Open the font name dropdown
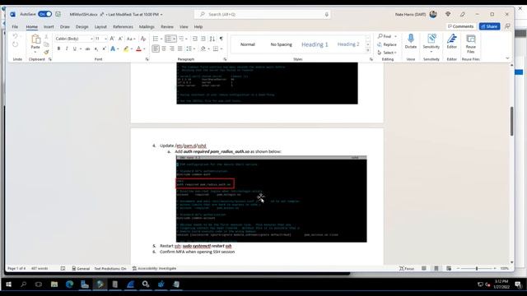 [91, 39]
